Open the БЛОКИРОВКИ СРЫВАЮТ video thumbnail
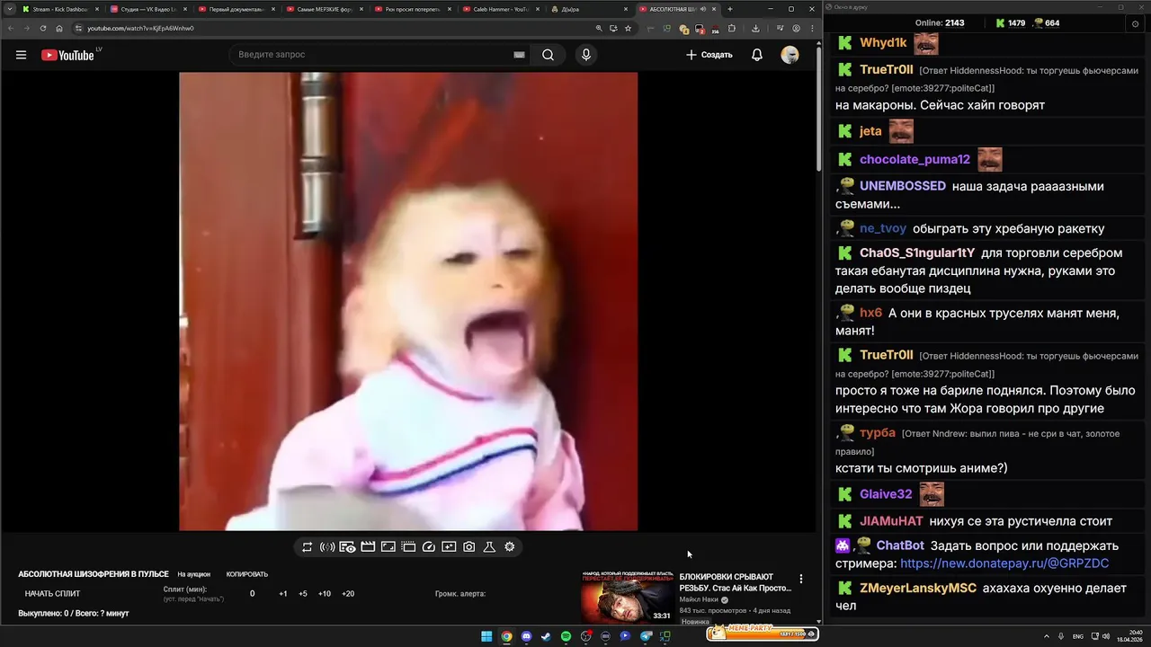Viewport: 1151px width, 647px height. (x=627, y=597)
